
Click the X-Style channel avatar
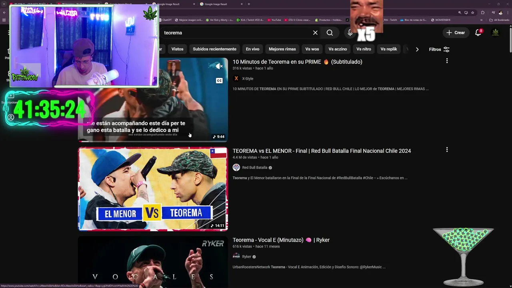(x=236, y=78)
